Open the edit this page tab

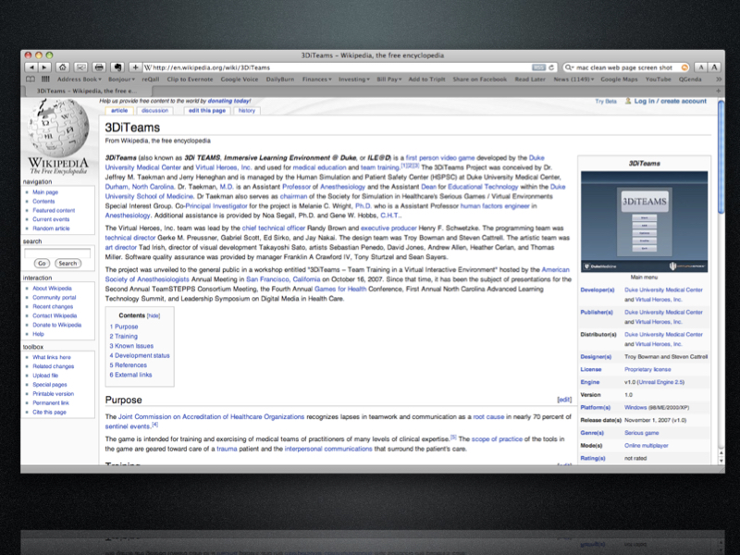pyautogui.click(x=206, y=110)
